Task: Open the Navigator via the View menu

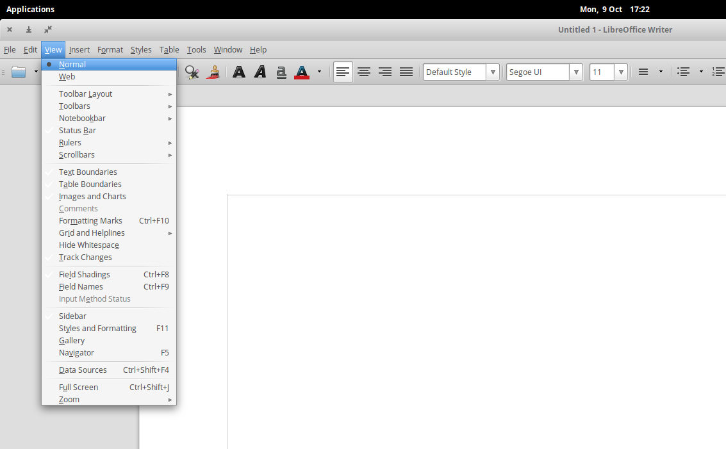Action: coord(76,352)
